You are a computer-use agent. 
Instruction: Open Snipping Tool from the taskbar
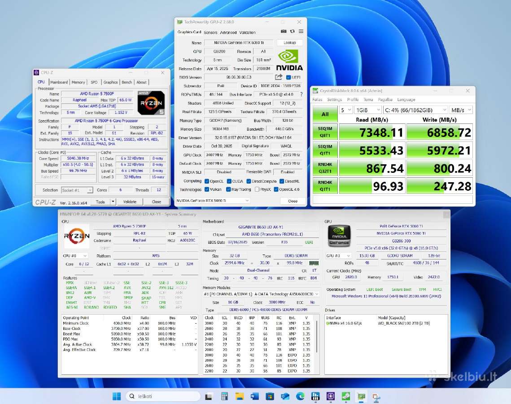pos(376,397)
